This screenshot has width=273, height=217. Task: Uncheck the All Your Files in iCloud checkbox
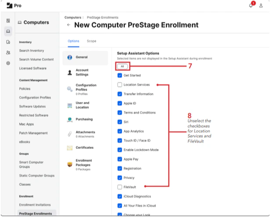pyautogui.click(x=120, y=206)
